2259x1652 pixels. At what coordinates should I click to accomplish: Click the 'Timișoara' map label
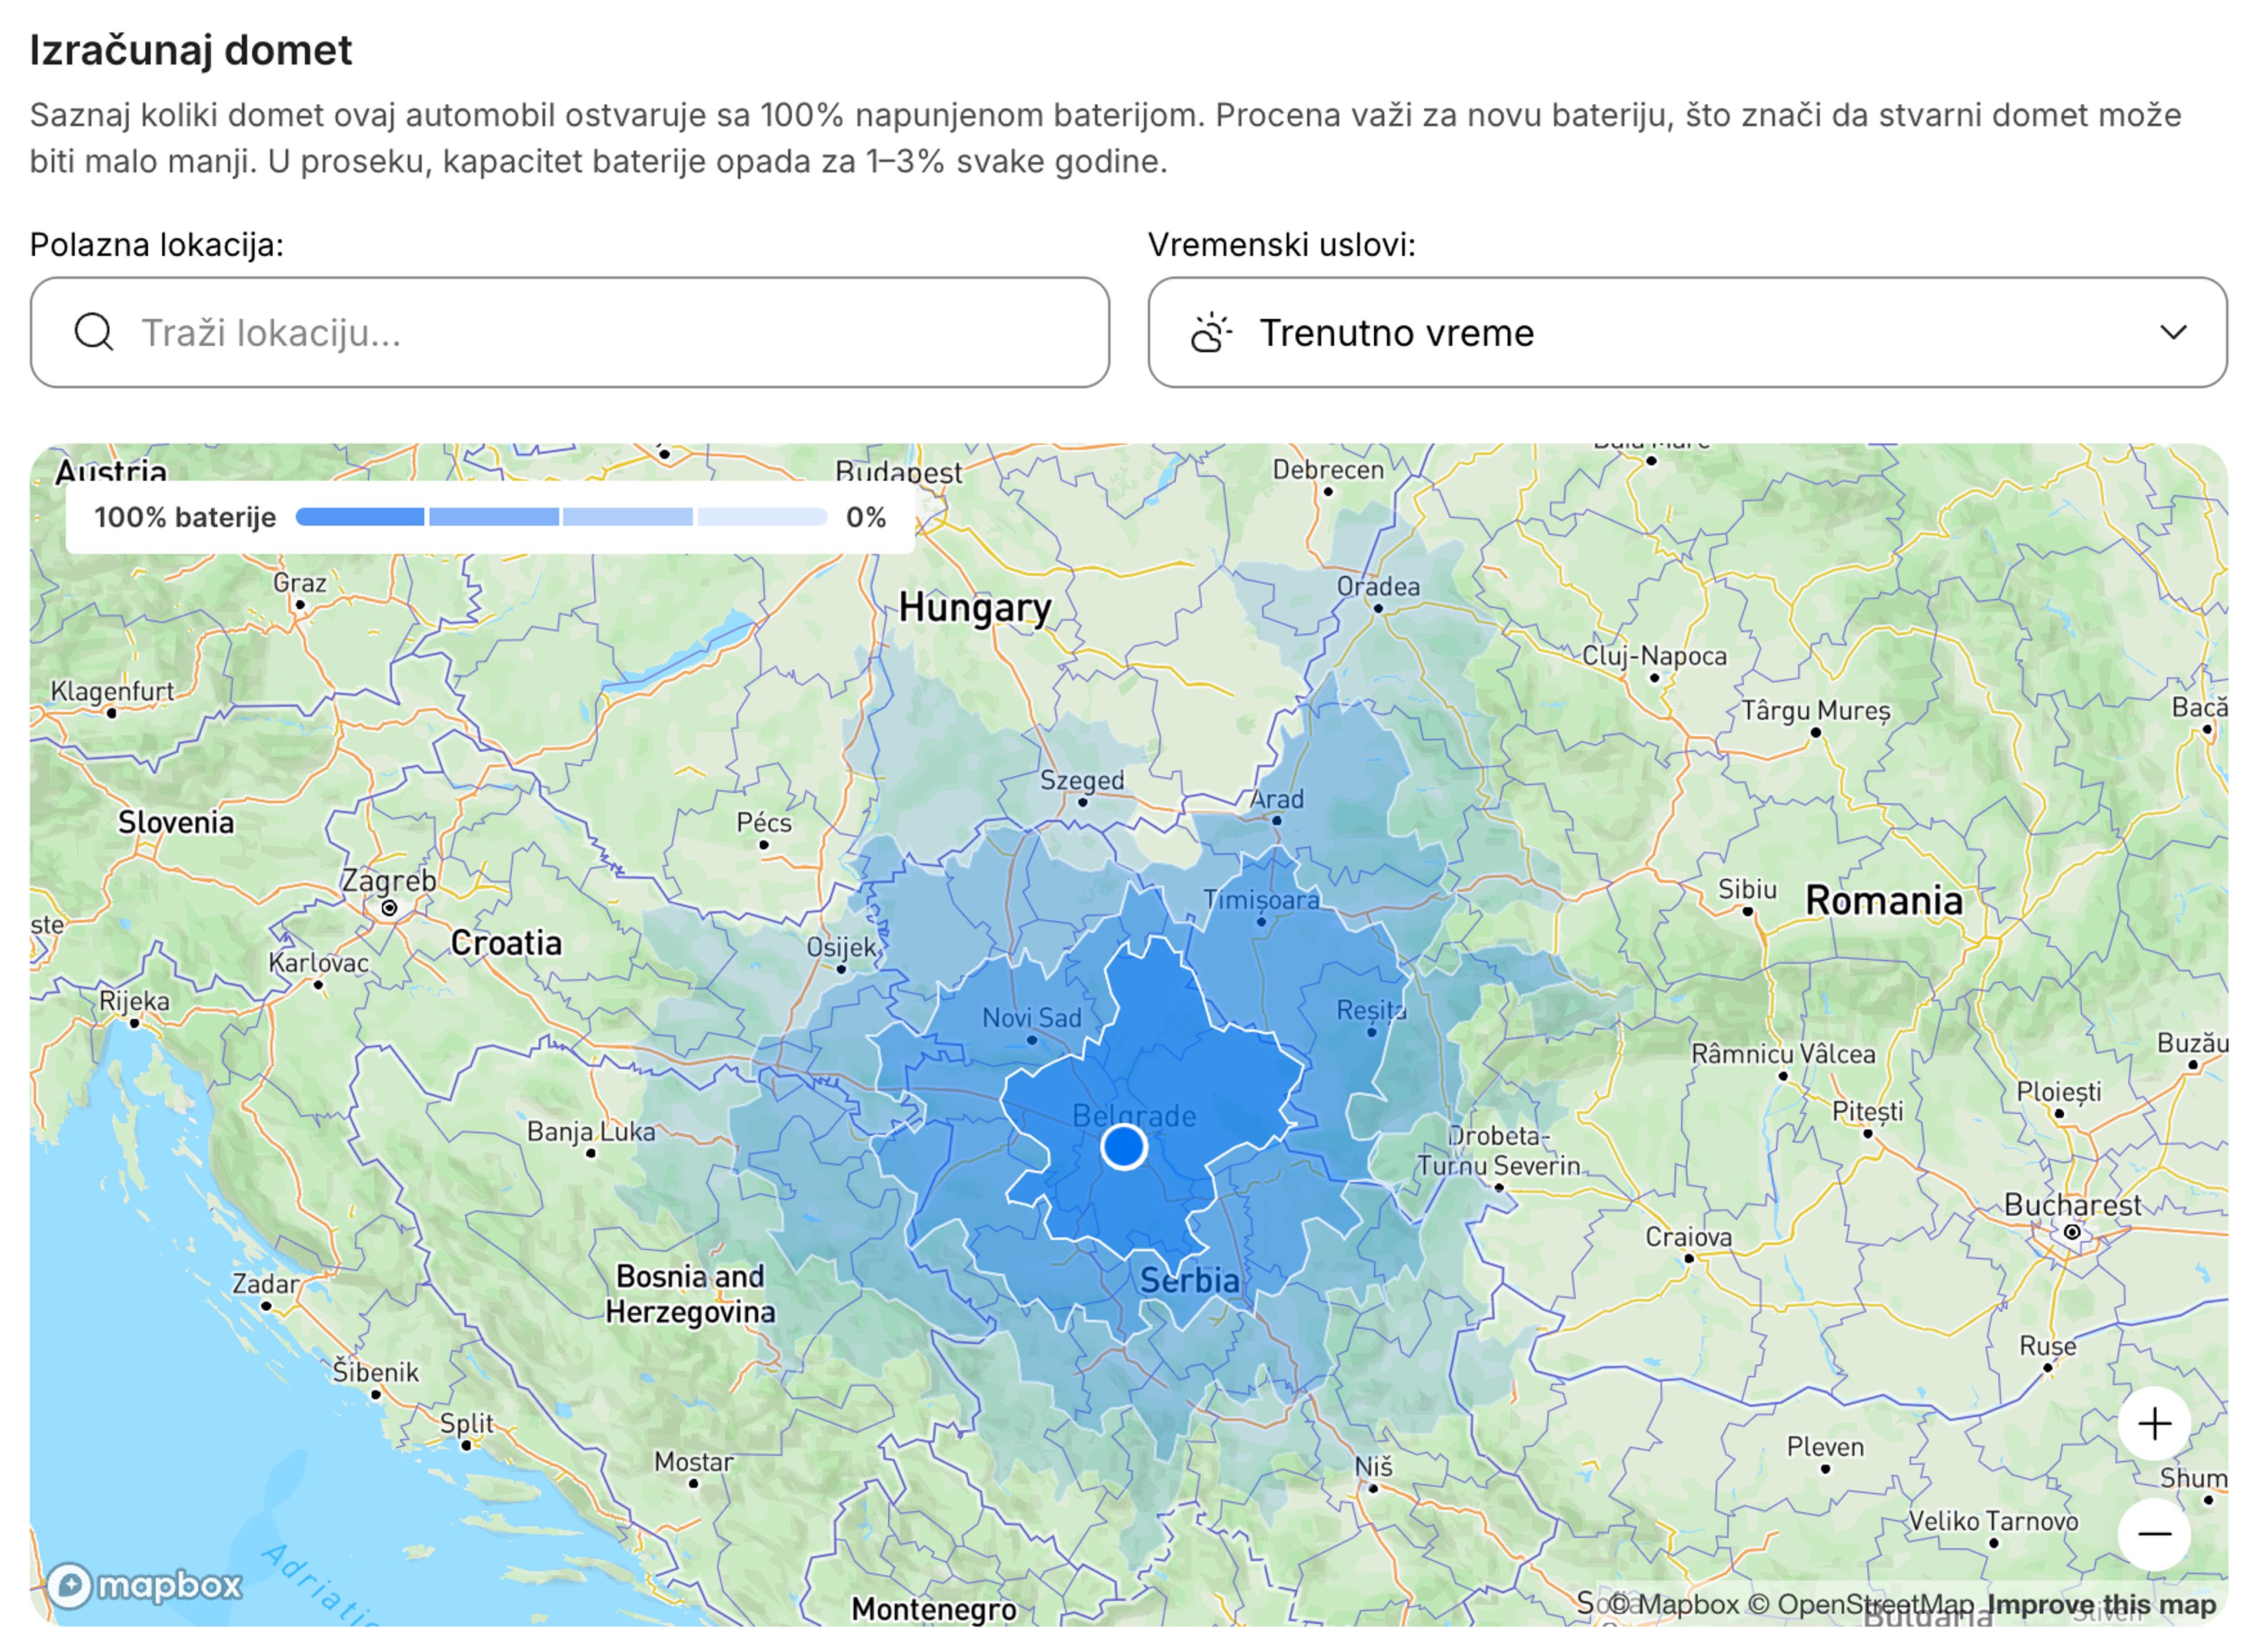(x=1261, y=899)
